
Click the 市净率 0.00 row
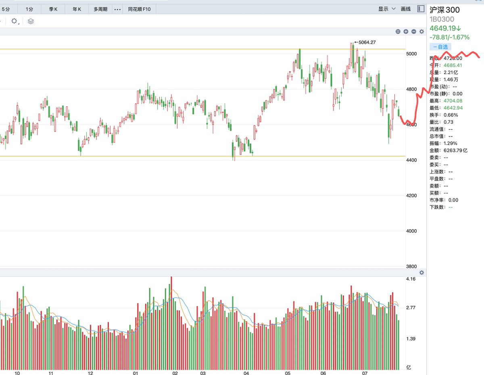point(444,200)
